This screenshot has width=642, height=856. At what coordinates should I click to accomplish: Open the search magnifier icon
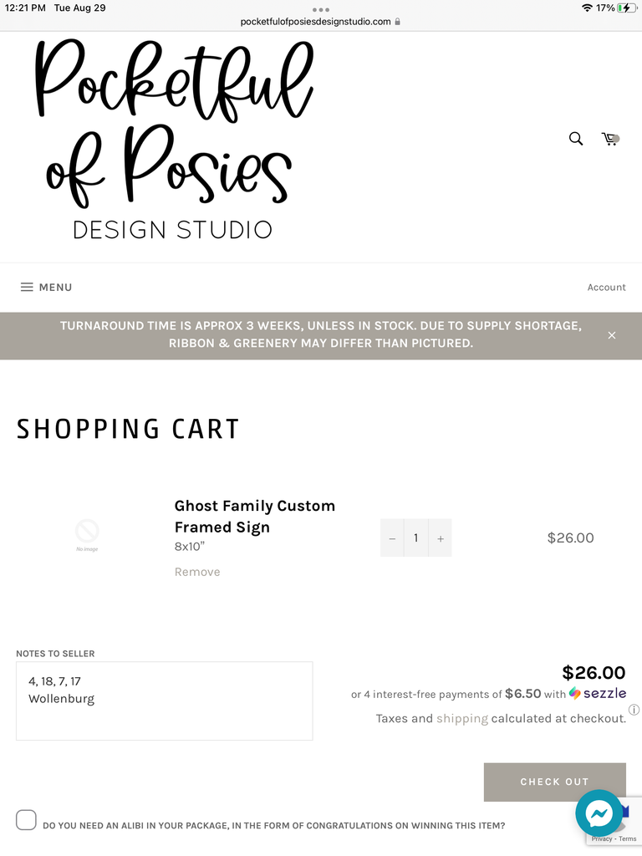click(x=575, y=139)
